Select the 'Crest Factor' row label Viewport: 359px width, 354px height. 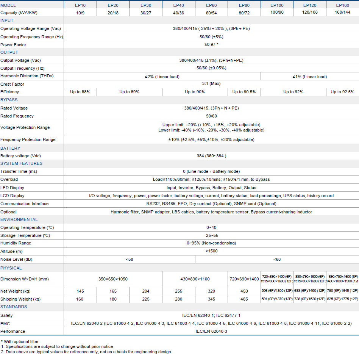click(x=12, y=84)
